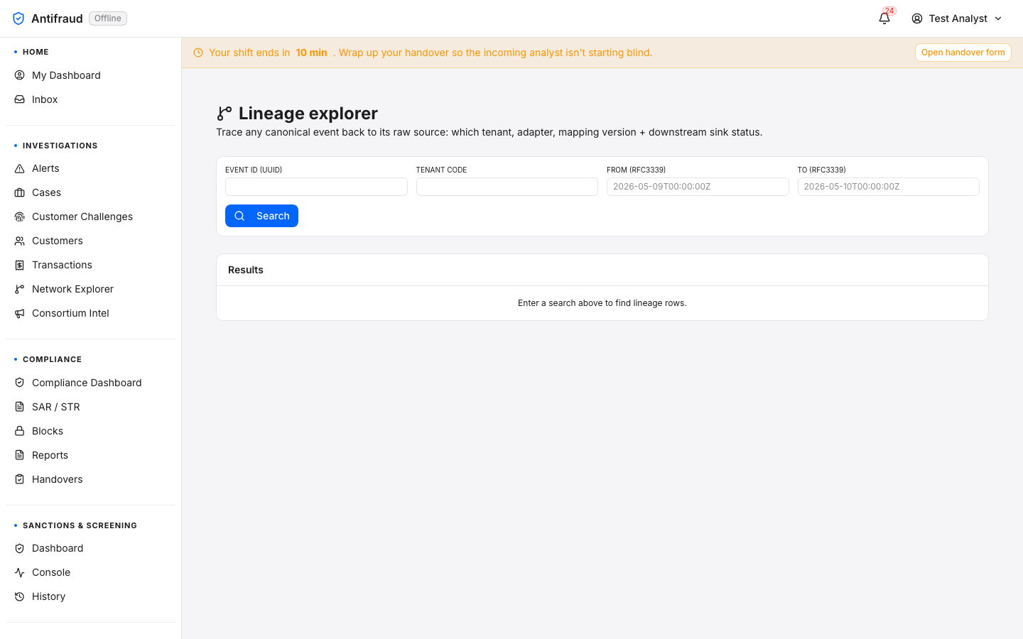Expand the Test Analyst account chevron
This screenshot has height=639, width=1023.
pos(998,18)
